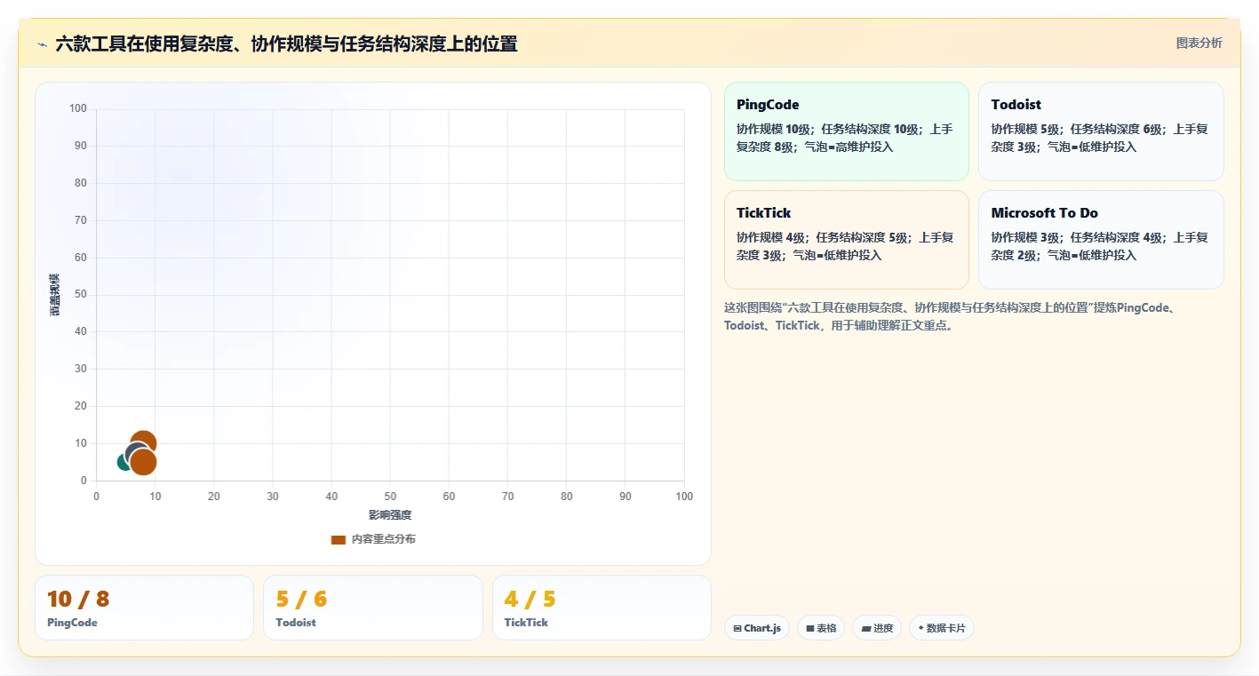Screen dimensions: 1259x676
Task: Click the 影响强度 x-axis label
Action: click(x=390, y=515)
